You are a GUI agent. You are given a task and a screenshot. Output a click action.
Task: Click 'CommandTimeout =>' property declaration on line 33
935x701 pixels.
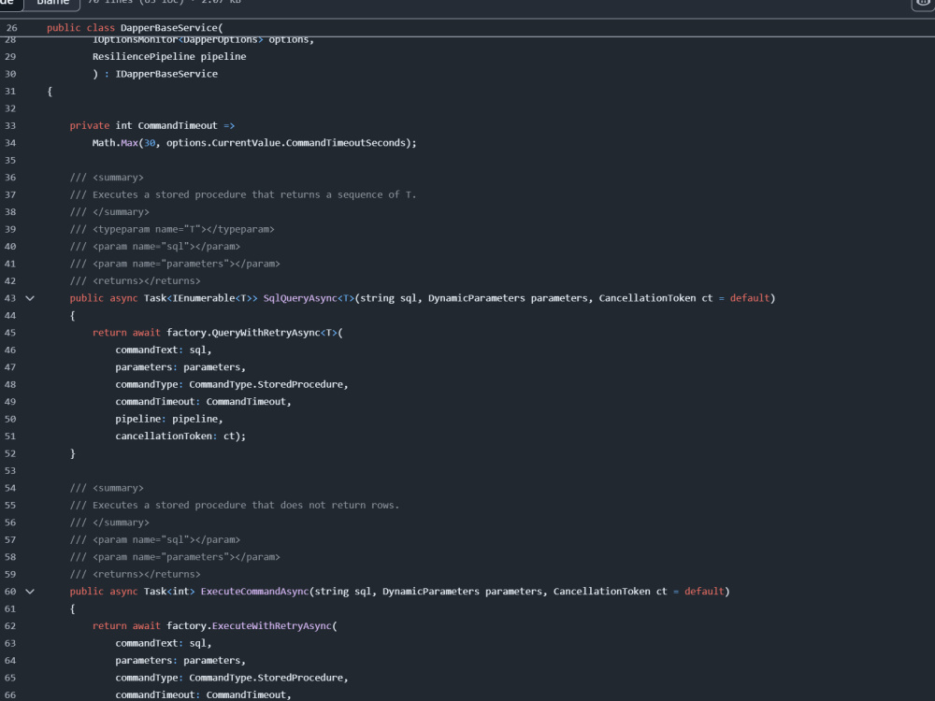[186, 126]
